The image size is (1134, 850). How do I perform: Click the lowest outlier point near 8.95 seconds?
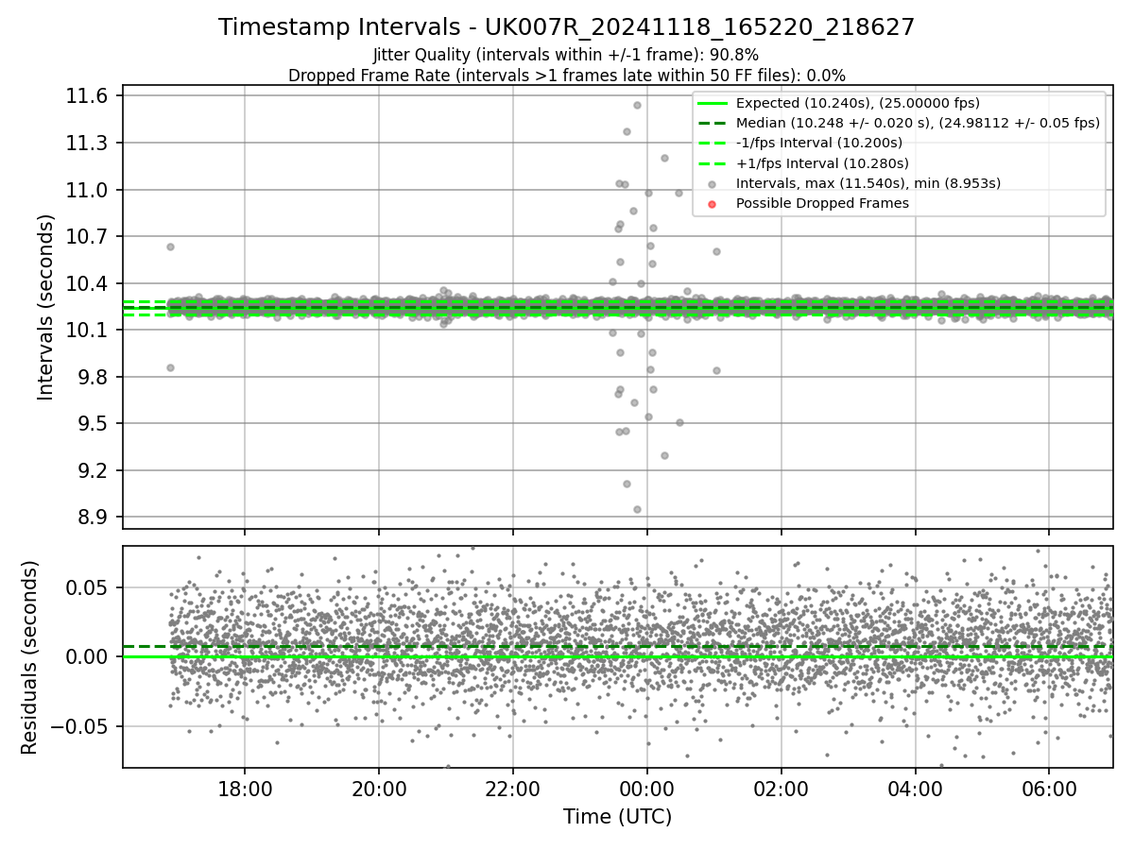[637, 509]
